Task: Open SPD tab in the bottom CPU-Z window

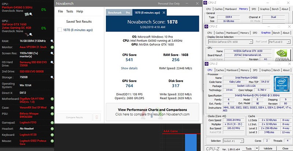Action: point(255,70)
